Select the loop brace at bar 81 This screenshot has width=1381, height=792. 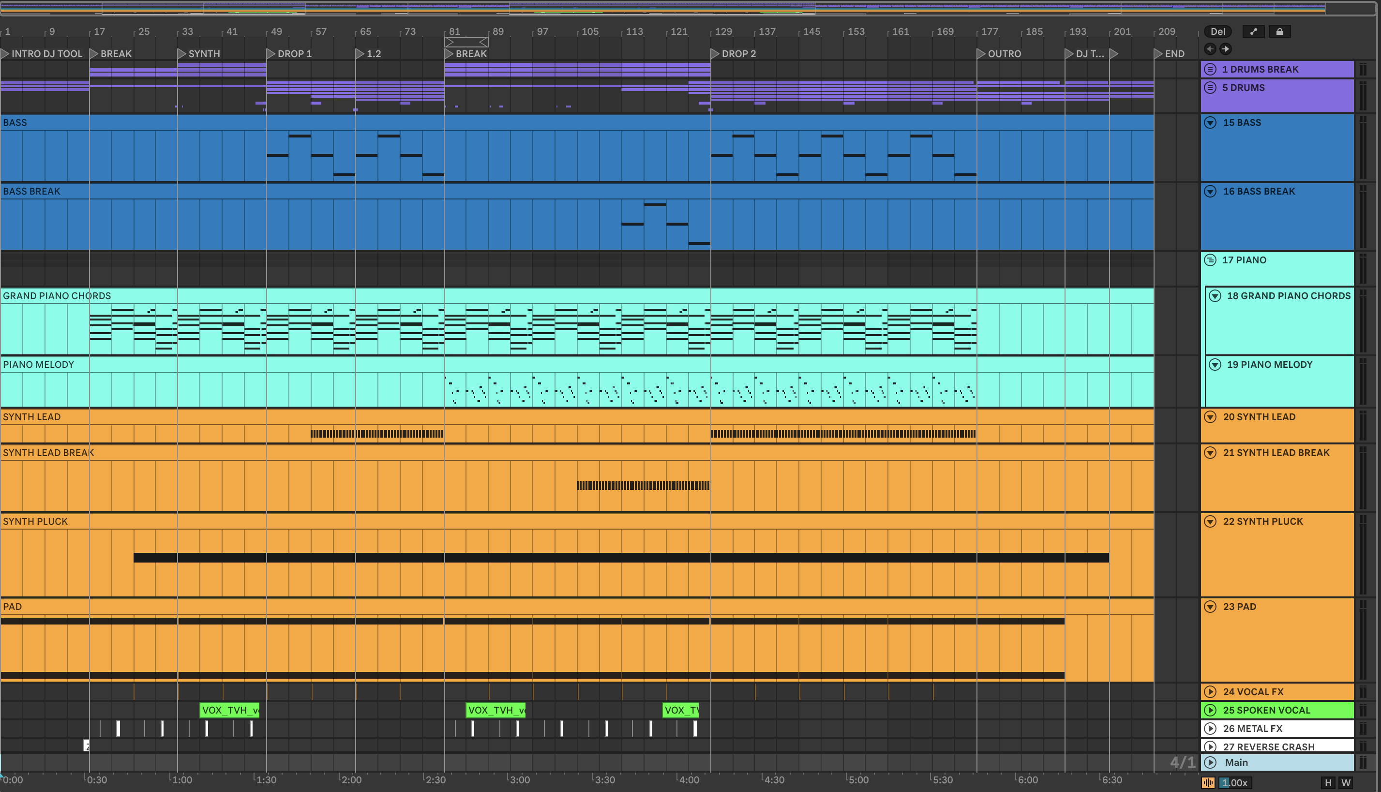(466, 42)
